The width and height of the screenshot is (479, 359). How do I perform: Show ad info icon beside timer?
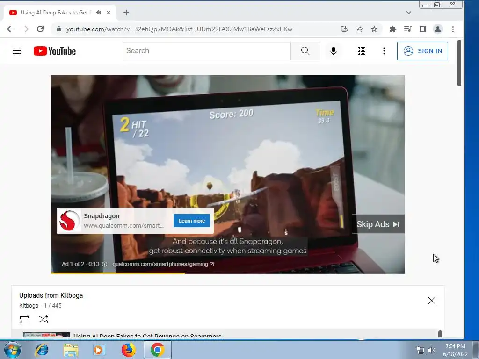pyautogui.click(x=104, y=264)
